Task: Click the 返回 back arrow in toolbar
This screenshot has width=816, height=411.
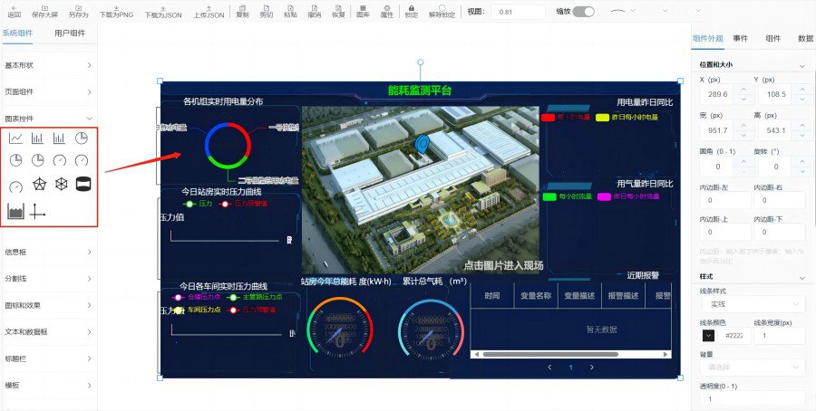Action: point(14,12)
